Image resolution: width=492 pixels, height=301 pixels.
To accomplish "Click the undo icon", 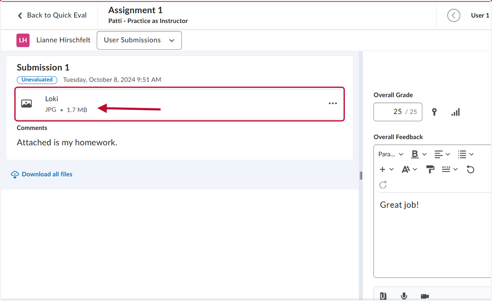I will tap(471, 169).
